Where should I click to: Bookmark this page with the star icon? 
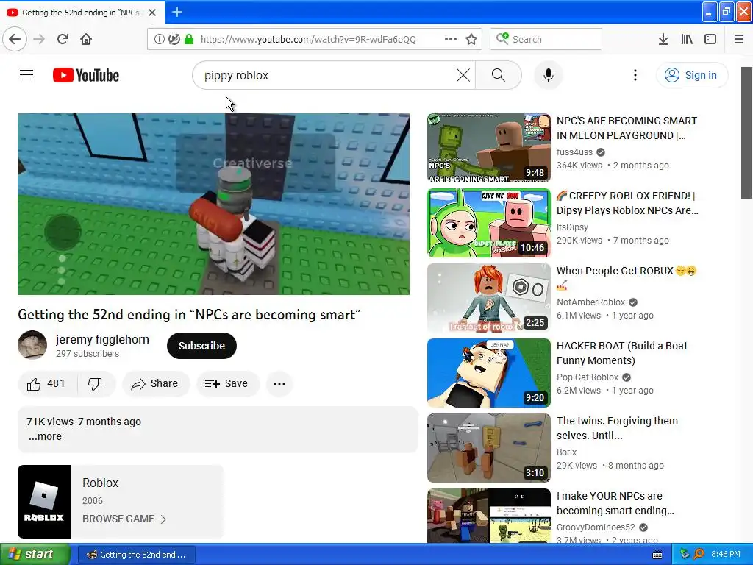click(471, 39)
